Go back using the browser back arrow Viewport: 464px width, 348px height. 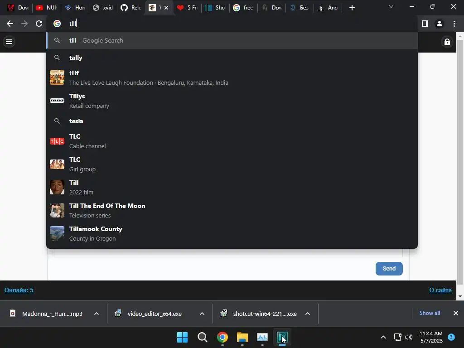10,24
